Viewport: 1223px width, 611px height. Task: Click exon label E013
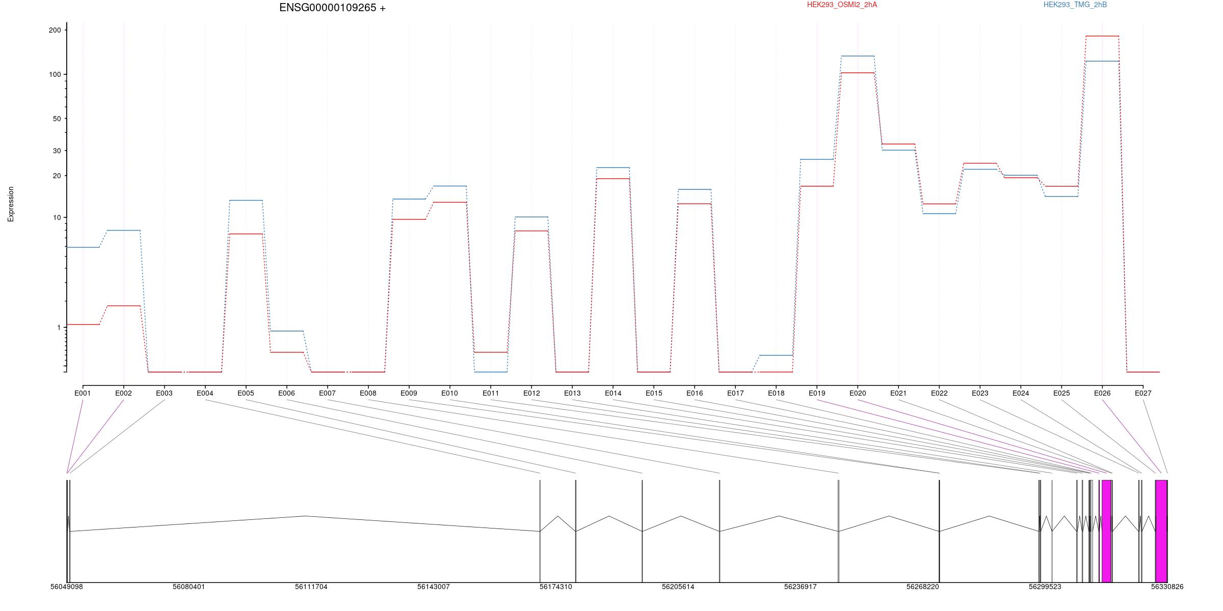(572, 393)
